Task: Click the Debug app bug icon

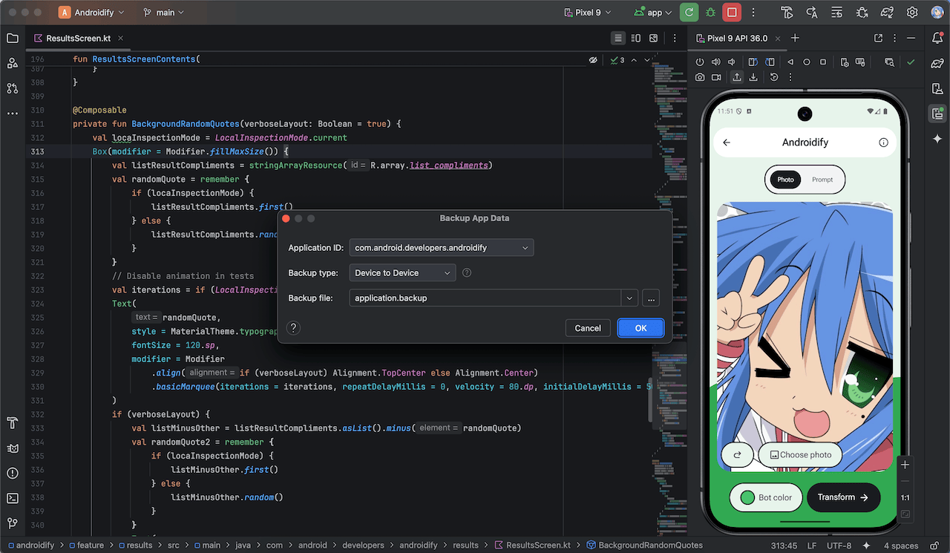Action: click(x=711, y=13)
